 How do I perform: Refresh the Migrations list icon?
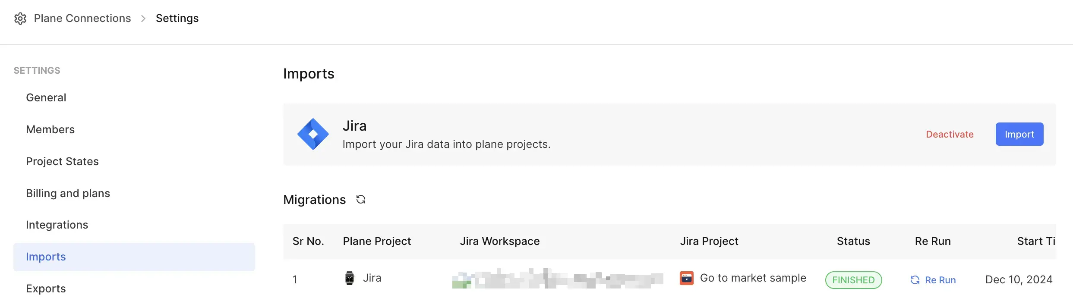pos(361,199)
